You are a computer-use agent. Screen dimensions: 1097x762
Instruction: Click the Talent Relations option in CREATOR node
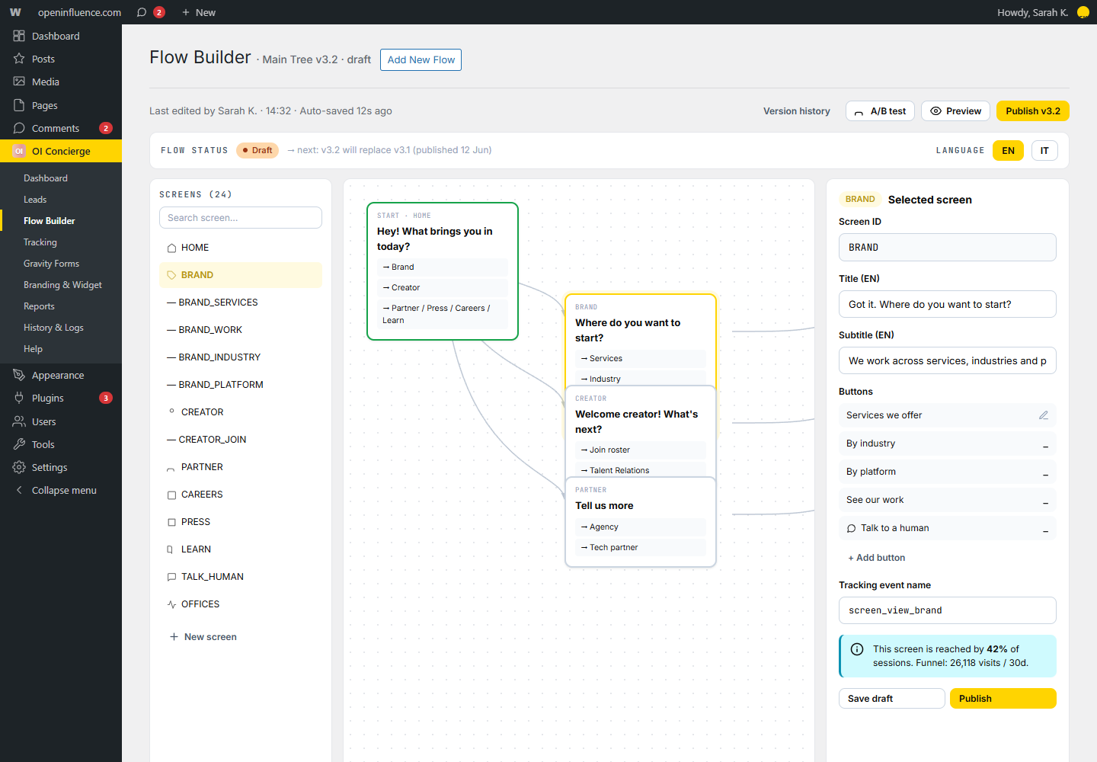[641, 470]
